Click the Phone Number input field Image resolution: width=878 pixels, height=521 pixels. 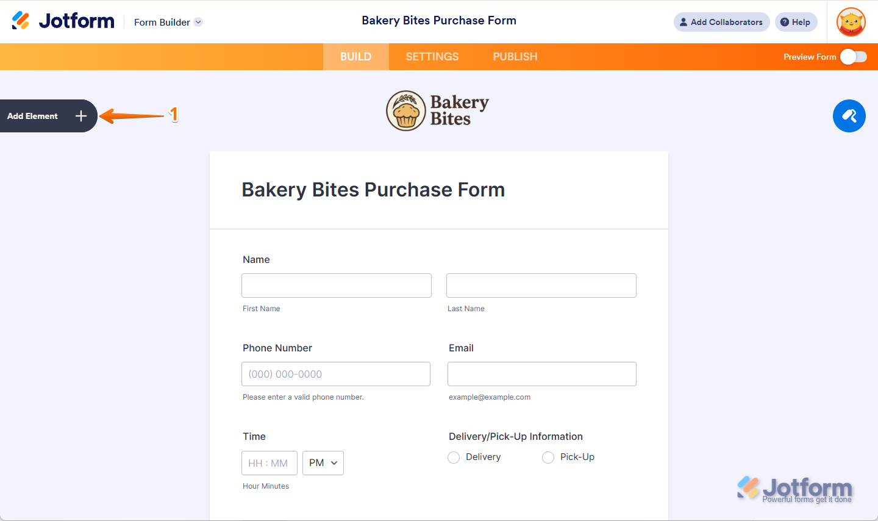pos(336,374)
